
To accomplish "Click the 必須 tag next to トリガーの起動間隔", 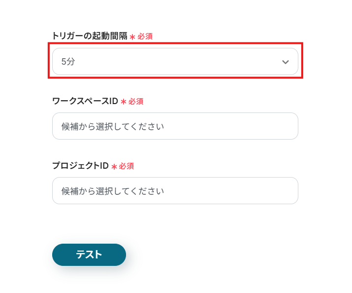I will pyautogui.click(x=145, y=37).
